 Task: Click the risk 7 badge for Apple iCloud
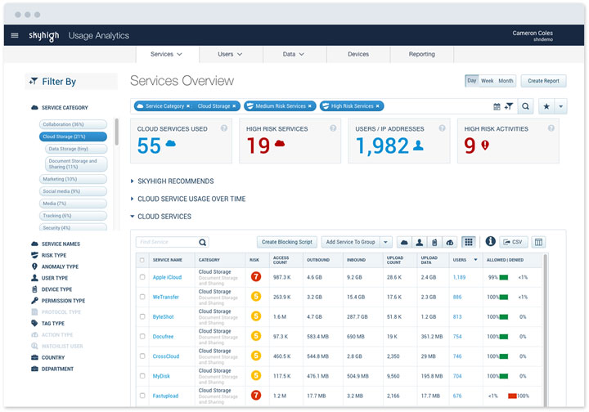[x=256, y=277]
